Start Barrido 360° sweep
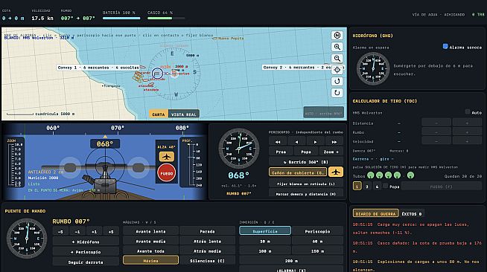 coord(306,162)
